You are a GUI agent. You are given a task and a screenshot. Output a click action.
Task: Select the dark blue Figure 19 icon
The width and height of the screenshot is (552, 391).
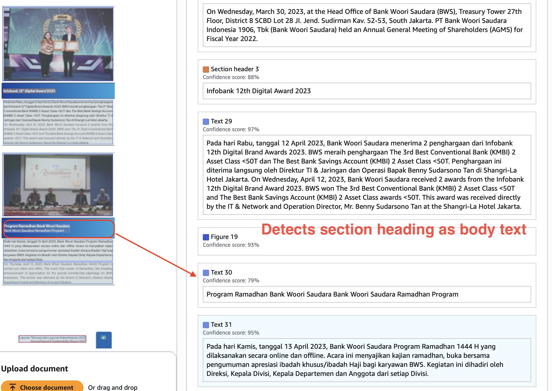tap(206, 237)
